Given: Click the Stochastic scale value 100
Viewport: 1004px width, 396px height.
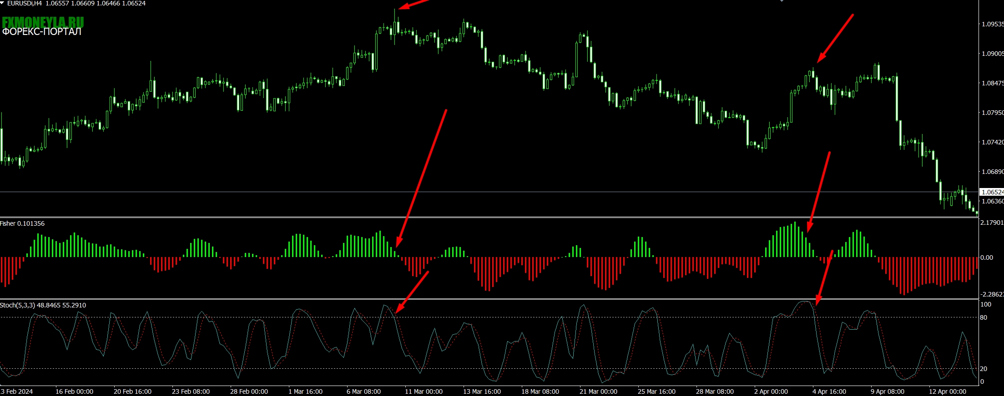Looking at the screenshot, I should [986, 304].
